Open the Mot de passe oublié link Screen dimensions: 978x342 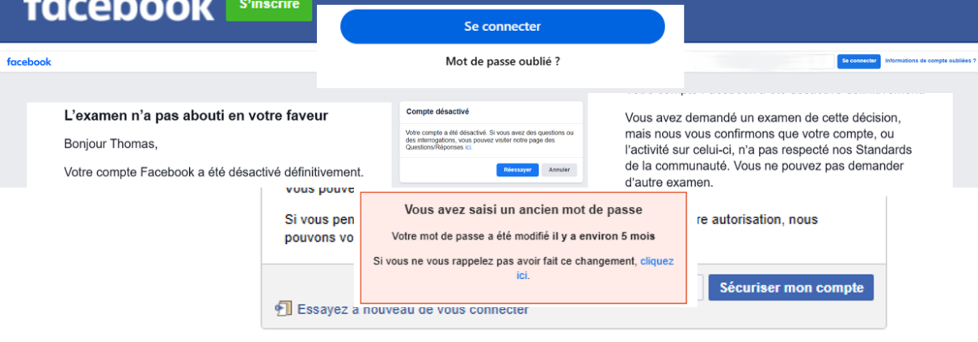click(503, 61)
